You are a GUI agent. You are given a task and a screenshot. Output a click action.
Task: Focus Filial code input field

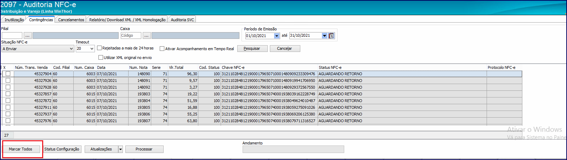[x=12, y=36]
